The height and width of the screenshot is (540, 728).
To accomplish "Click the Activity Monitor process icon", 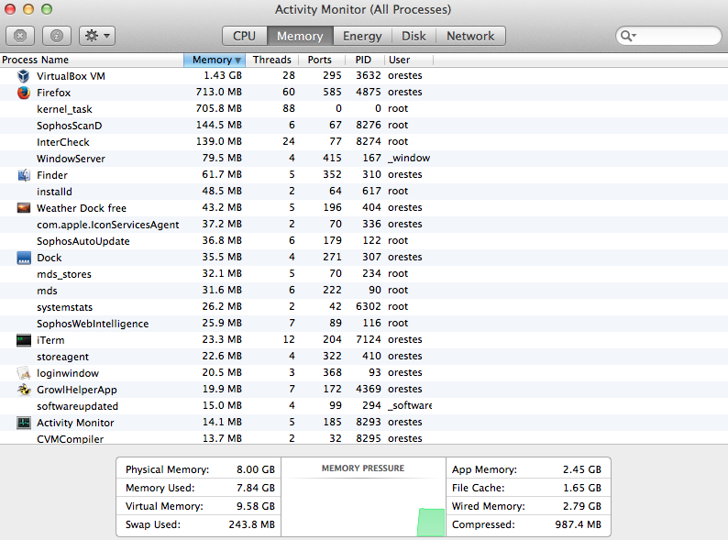I will click(x=24, y=423).
